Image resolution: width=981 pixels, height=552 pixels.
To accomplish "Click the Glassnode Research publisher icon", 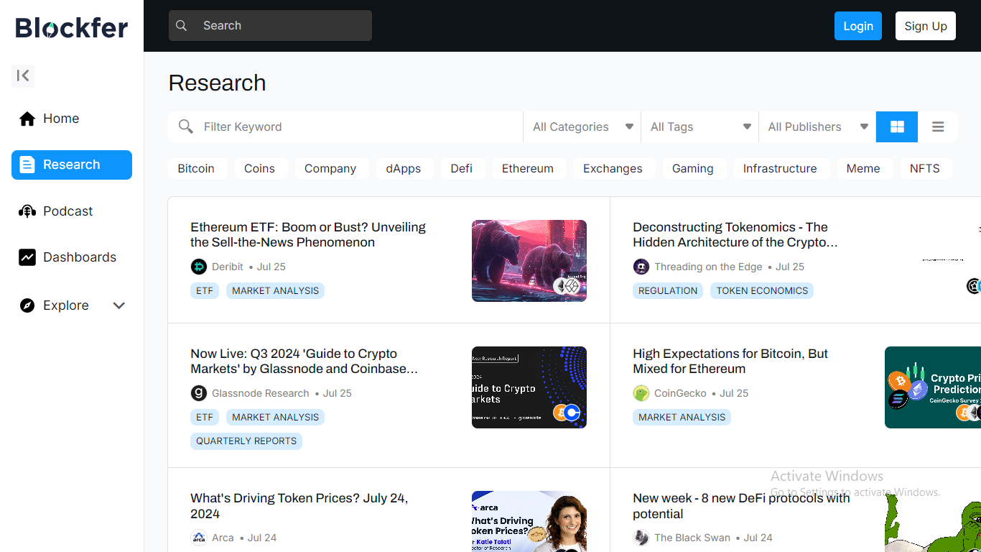I will (199, 393).
